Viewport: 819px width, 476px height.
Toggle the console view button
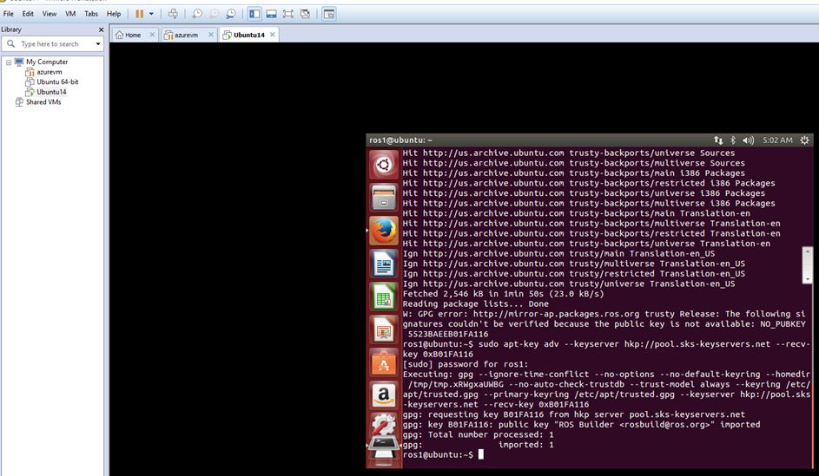tap(328, 14)
